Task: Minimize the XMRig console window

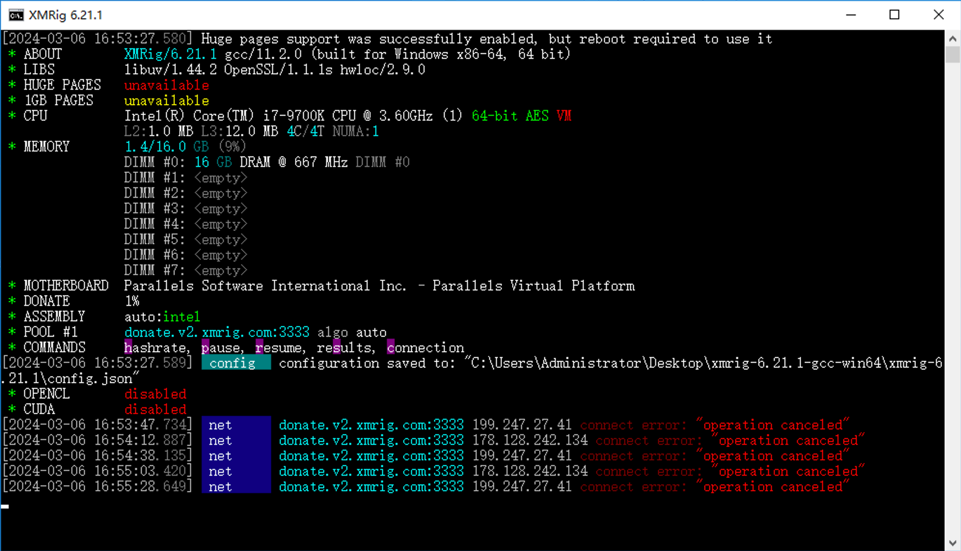Action: click(851, 15)
